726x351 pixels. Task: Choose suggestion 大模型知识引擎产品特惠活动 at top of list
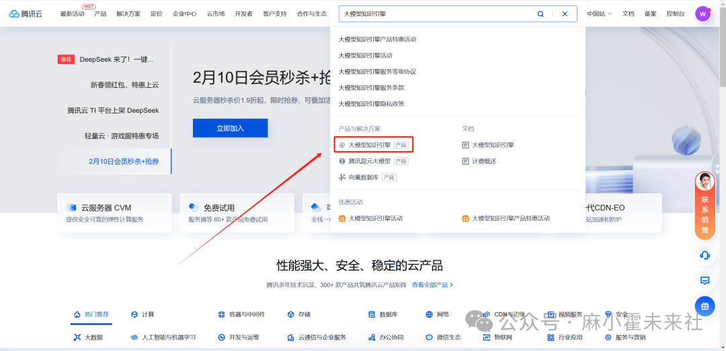point(377,40)
